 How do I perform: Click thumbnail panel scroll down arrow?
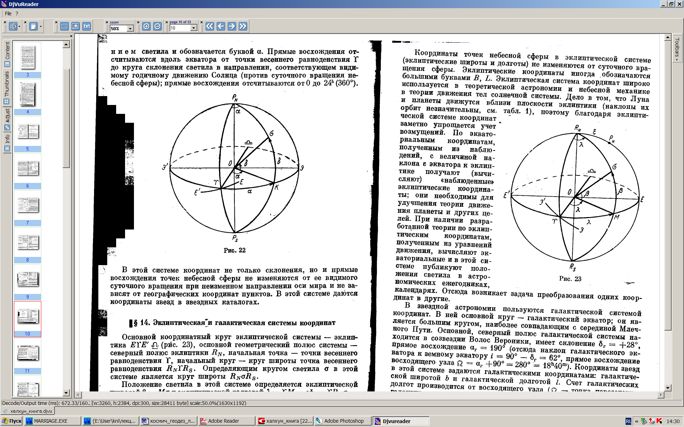tap(66, 393)
